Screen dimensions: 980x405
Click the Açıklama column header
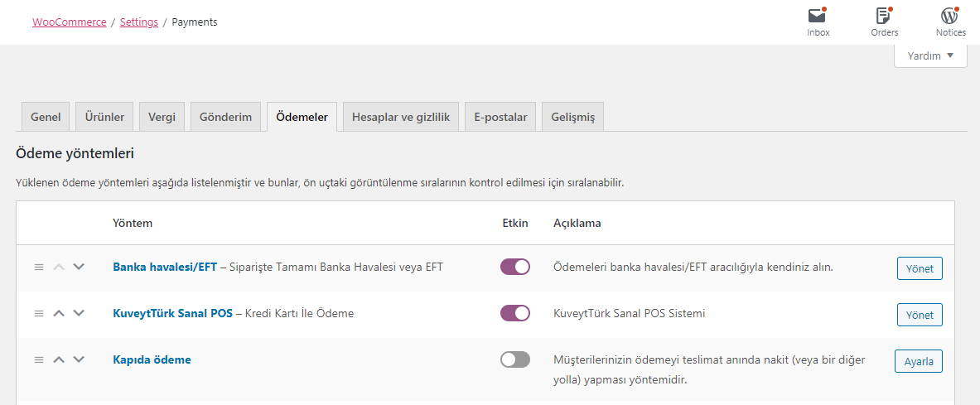577,223
